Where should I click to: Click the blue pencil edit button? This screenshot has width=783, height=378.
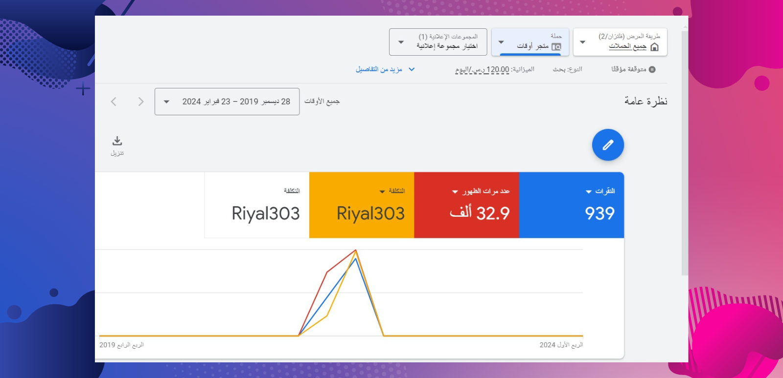[608, 145]
